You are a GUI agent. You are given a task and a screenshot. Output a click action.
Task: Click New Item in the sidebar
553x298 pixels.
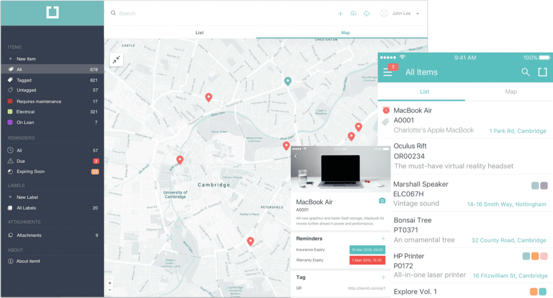click(26, 59)
